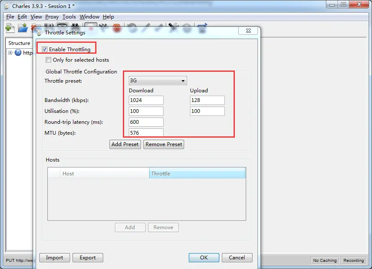
Task: Close the Throttle Settings dialog with X
Action: tap(248, 31)
